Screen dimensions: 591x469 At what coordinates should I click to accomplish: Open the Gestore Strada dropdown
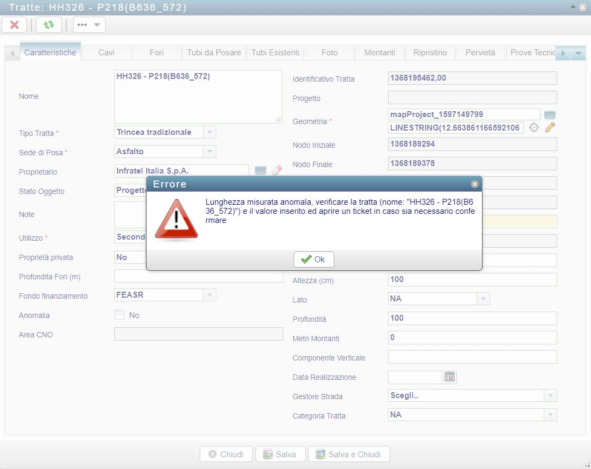coord(550,396)
